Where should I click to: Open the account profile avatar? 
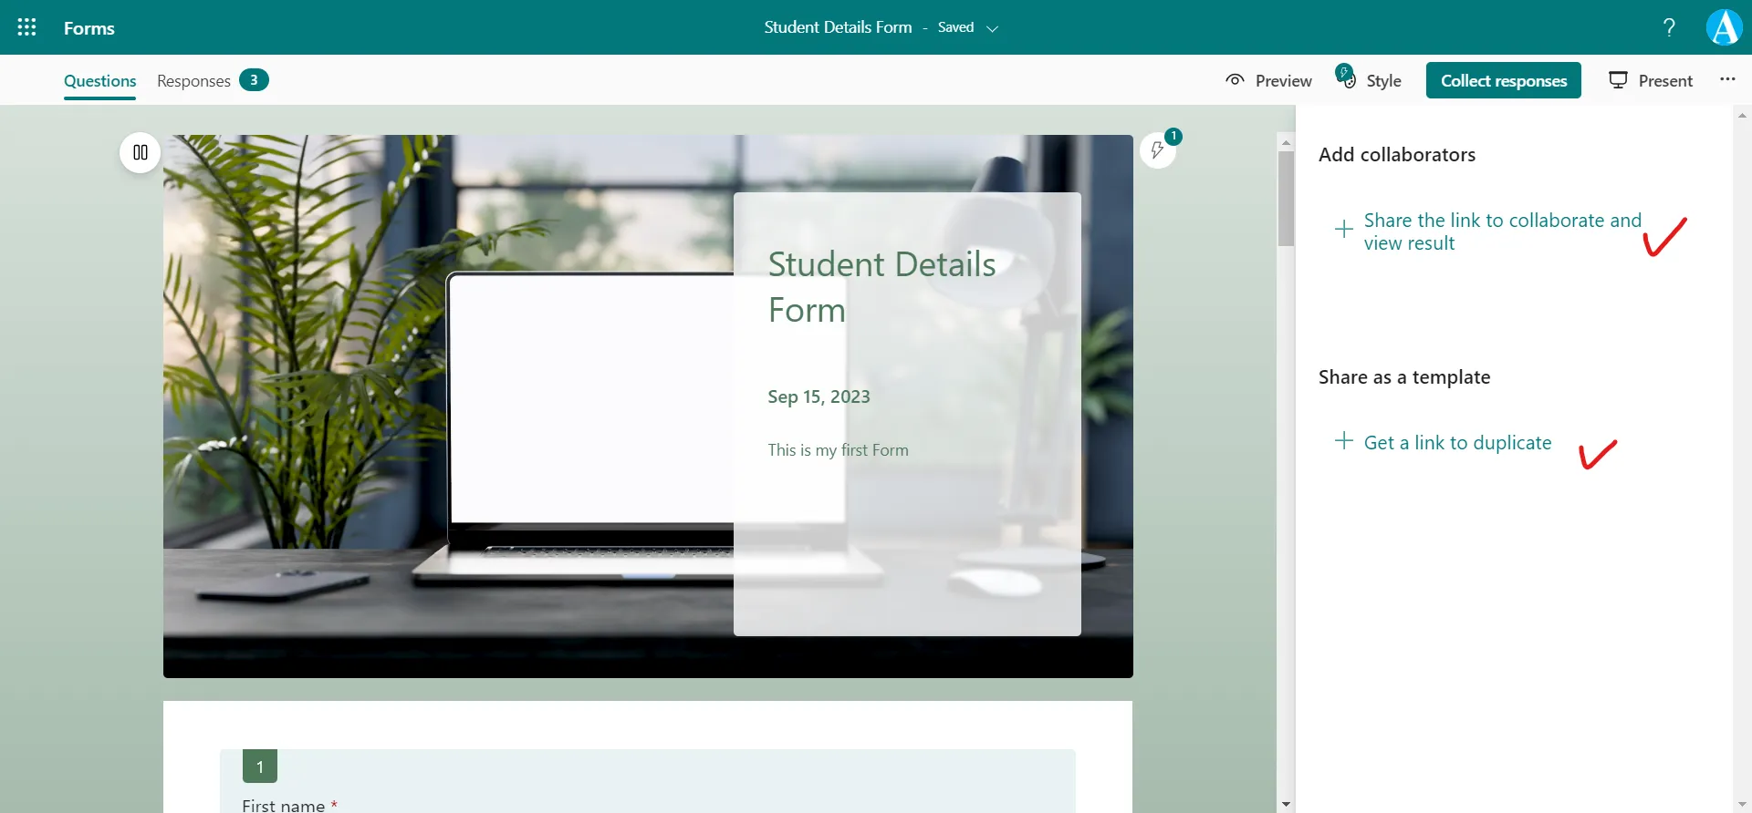[1724, 27]
